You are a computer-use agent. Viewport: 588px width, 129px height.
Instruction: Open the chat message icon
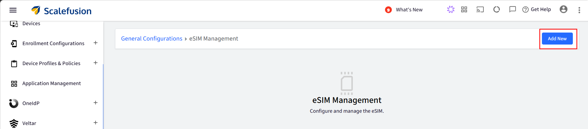(513, 10)
